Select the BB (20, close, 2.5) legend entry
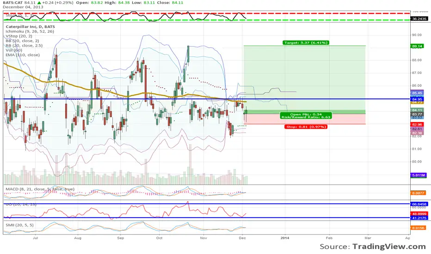This screenshot has width=431, height=254. coord(24,45)
